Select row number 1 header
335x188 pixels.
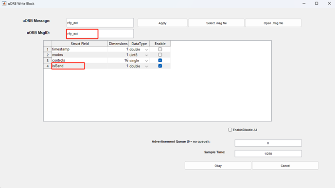click(x=48, y=49)
